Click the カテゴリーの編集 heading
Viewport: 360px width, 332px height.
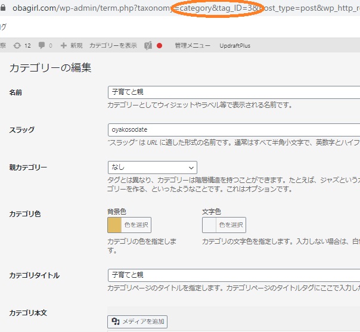coord(50,68)
